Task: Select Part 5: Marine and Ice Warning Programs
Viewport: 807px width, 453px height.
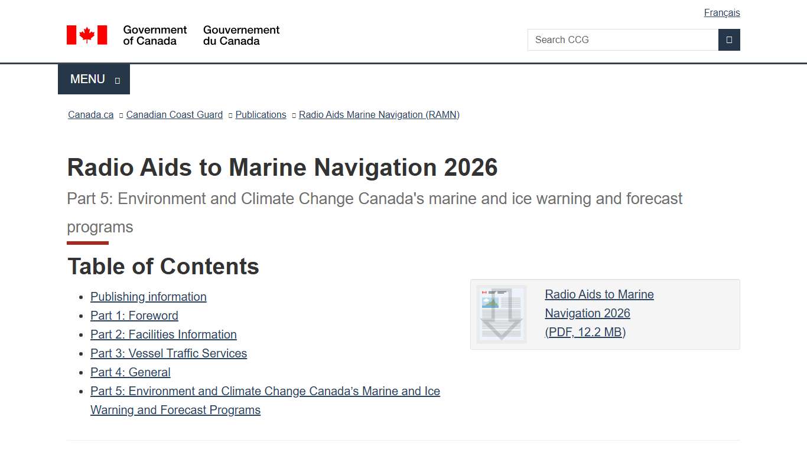Action: point(265,391)
